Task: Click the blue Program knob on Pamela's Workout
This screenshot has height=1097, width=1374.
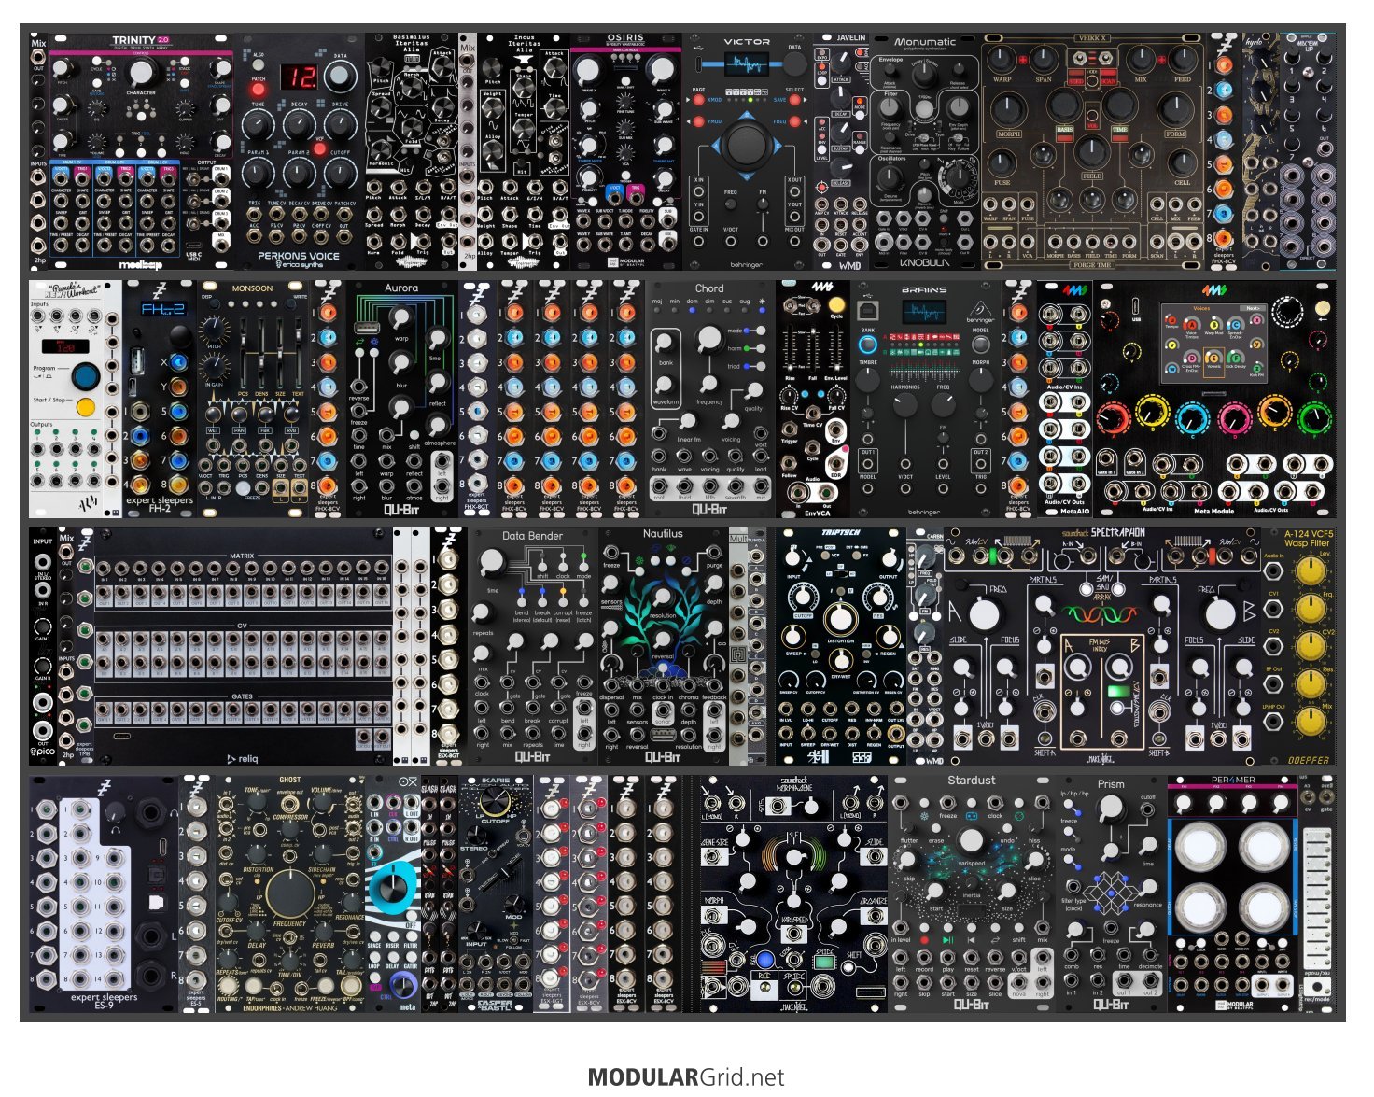Action: [x=85, y=375]
